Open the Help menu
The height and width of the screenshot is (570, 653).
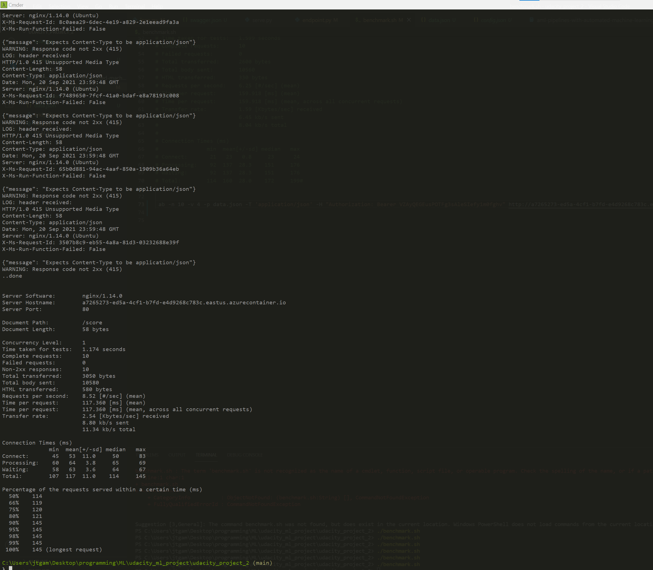[x=157, y=6]
